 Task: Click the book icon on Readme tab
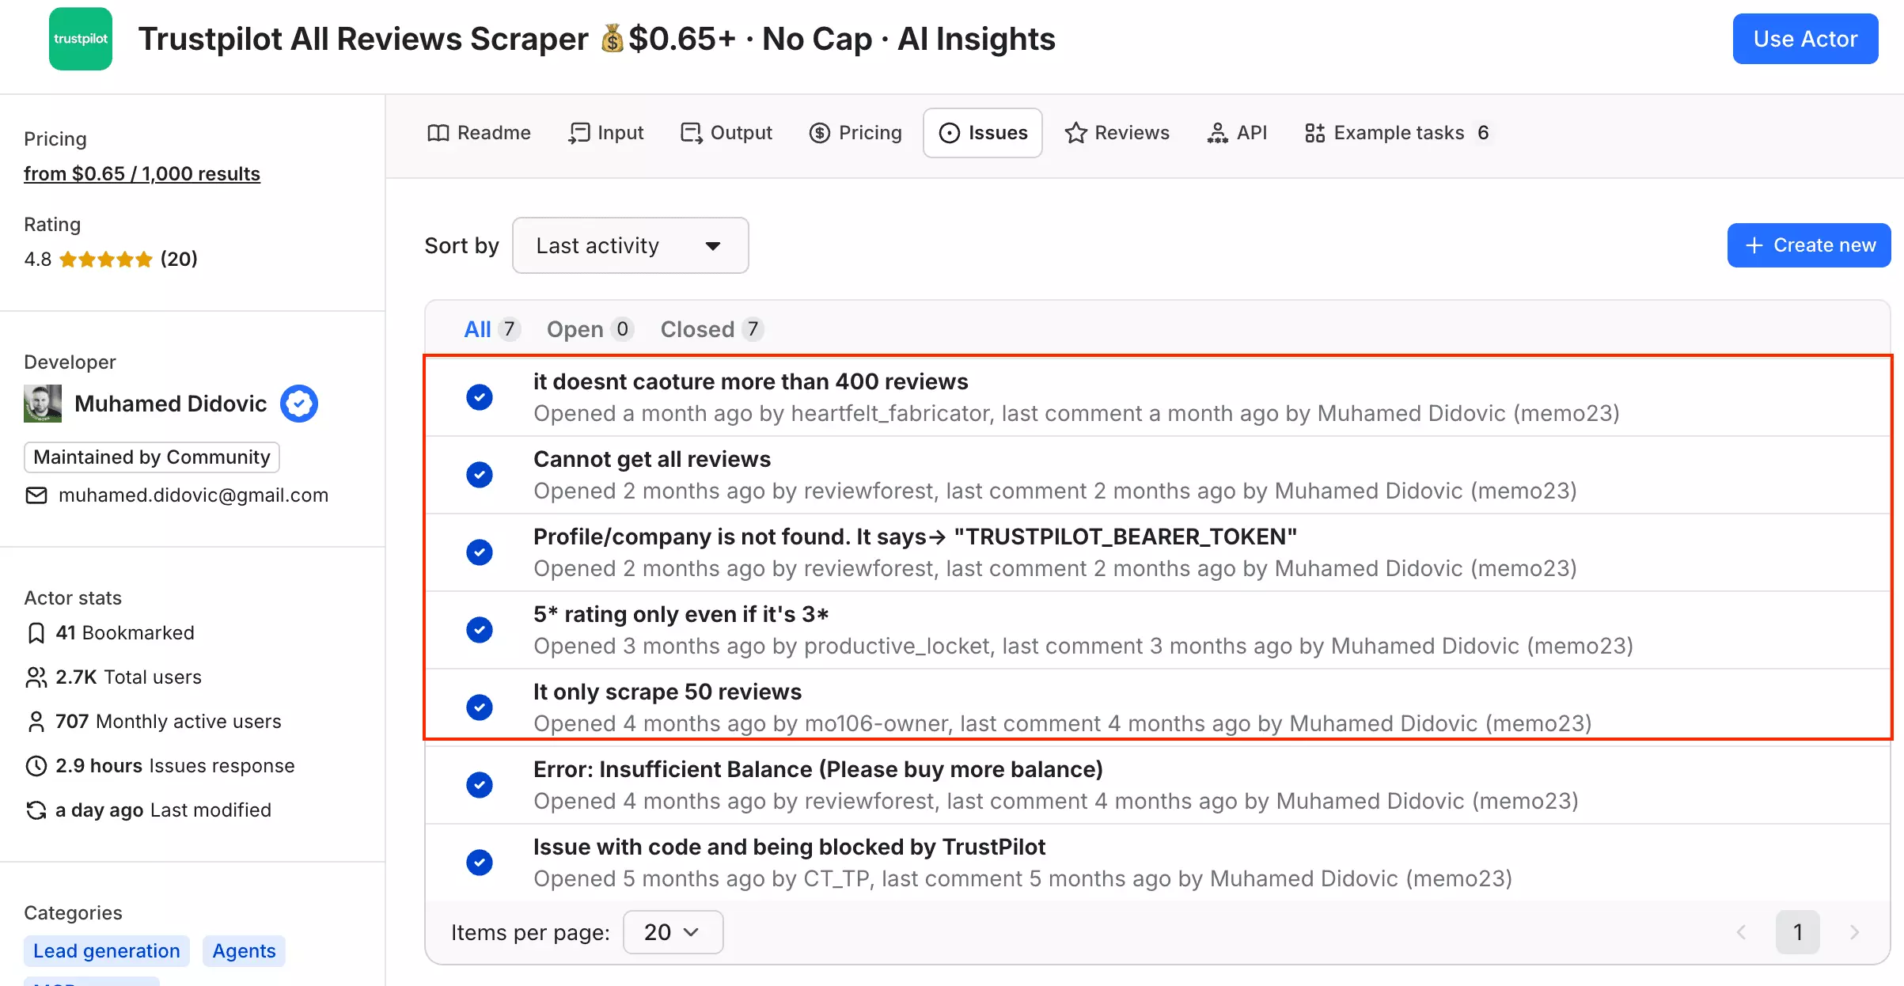pos(438,133)
